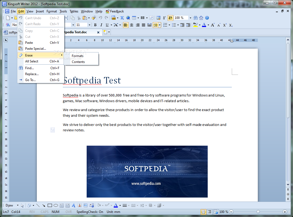This screenshot has height=217, width=293.
Task: Click the Highlight color marker swatch
Action: pos(196,25)
